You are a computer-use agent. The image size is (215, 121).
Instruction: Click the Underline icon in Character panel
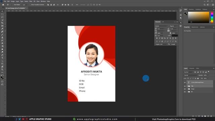pyautogui.click(x=173, y=38)
